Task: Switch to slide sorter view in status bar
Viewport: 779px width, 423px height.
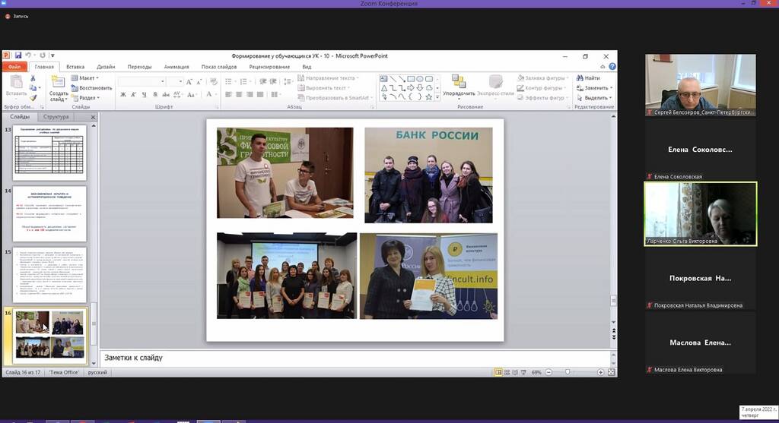Action: (507, 372)
